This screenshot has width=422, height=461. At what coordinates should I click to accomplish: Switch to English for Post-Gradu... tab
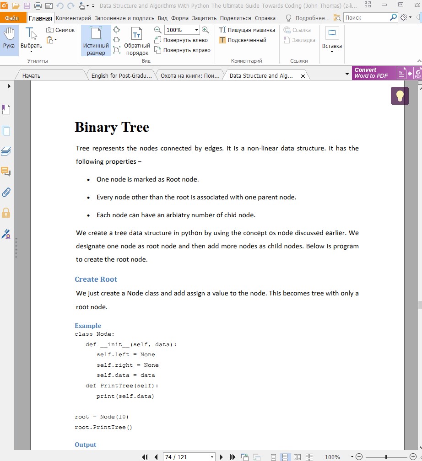(121, 75)
